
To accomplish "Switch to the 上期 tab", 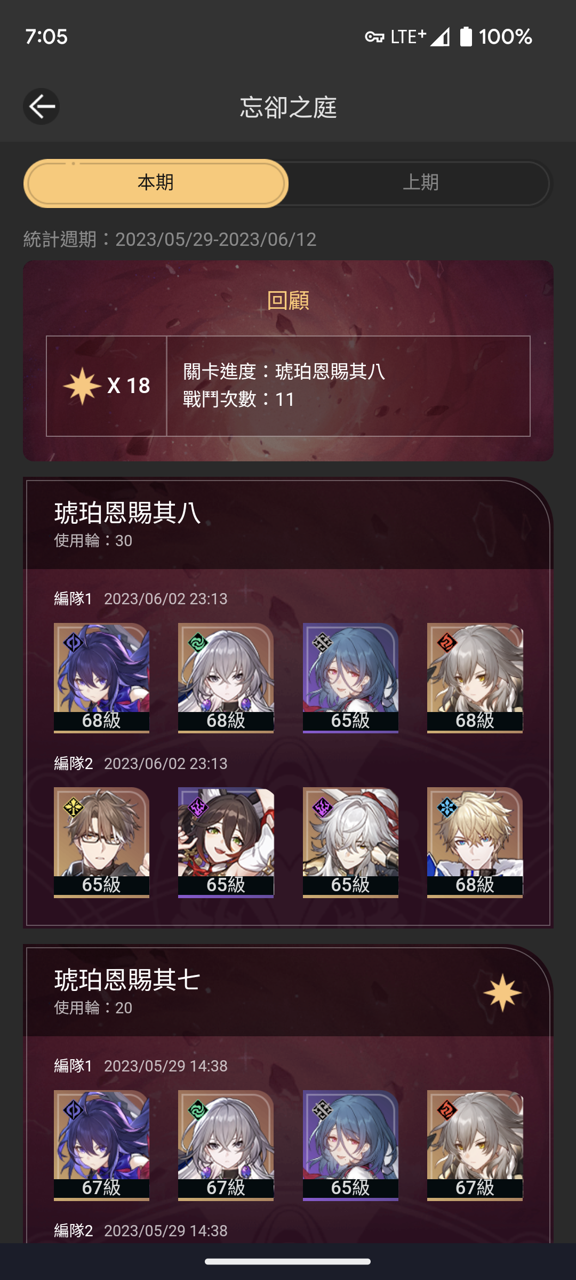I will pos(420,183).
